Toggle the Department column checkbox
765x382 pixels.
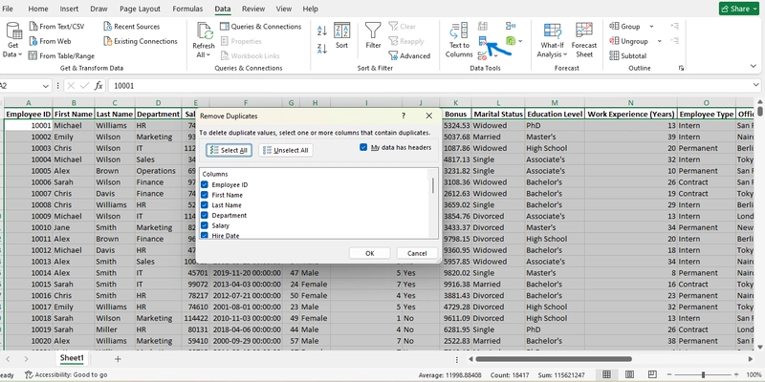[205, 215]
